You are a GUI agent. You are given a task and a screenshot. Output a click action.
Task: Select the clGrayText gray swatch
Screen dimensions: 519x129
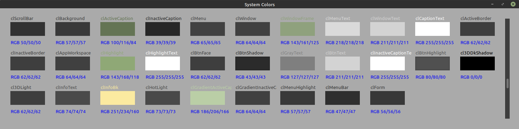click(x=298, y=63)
